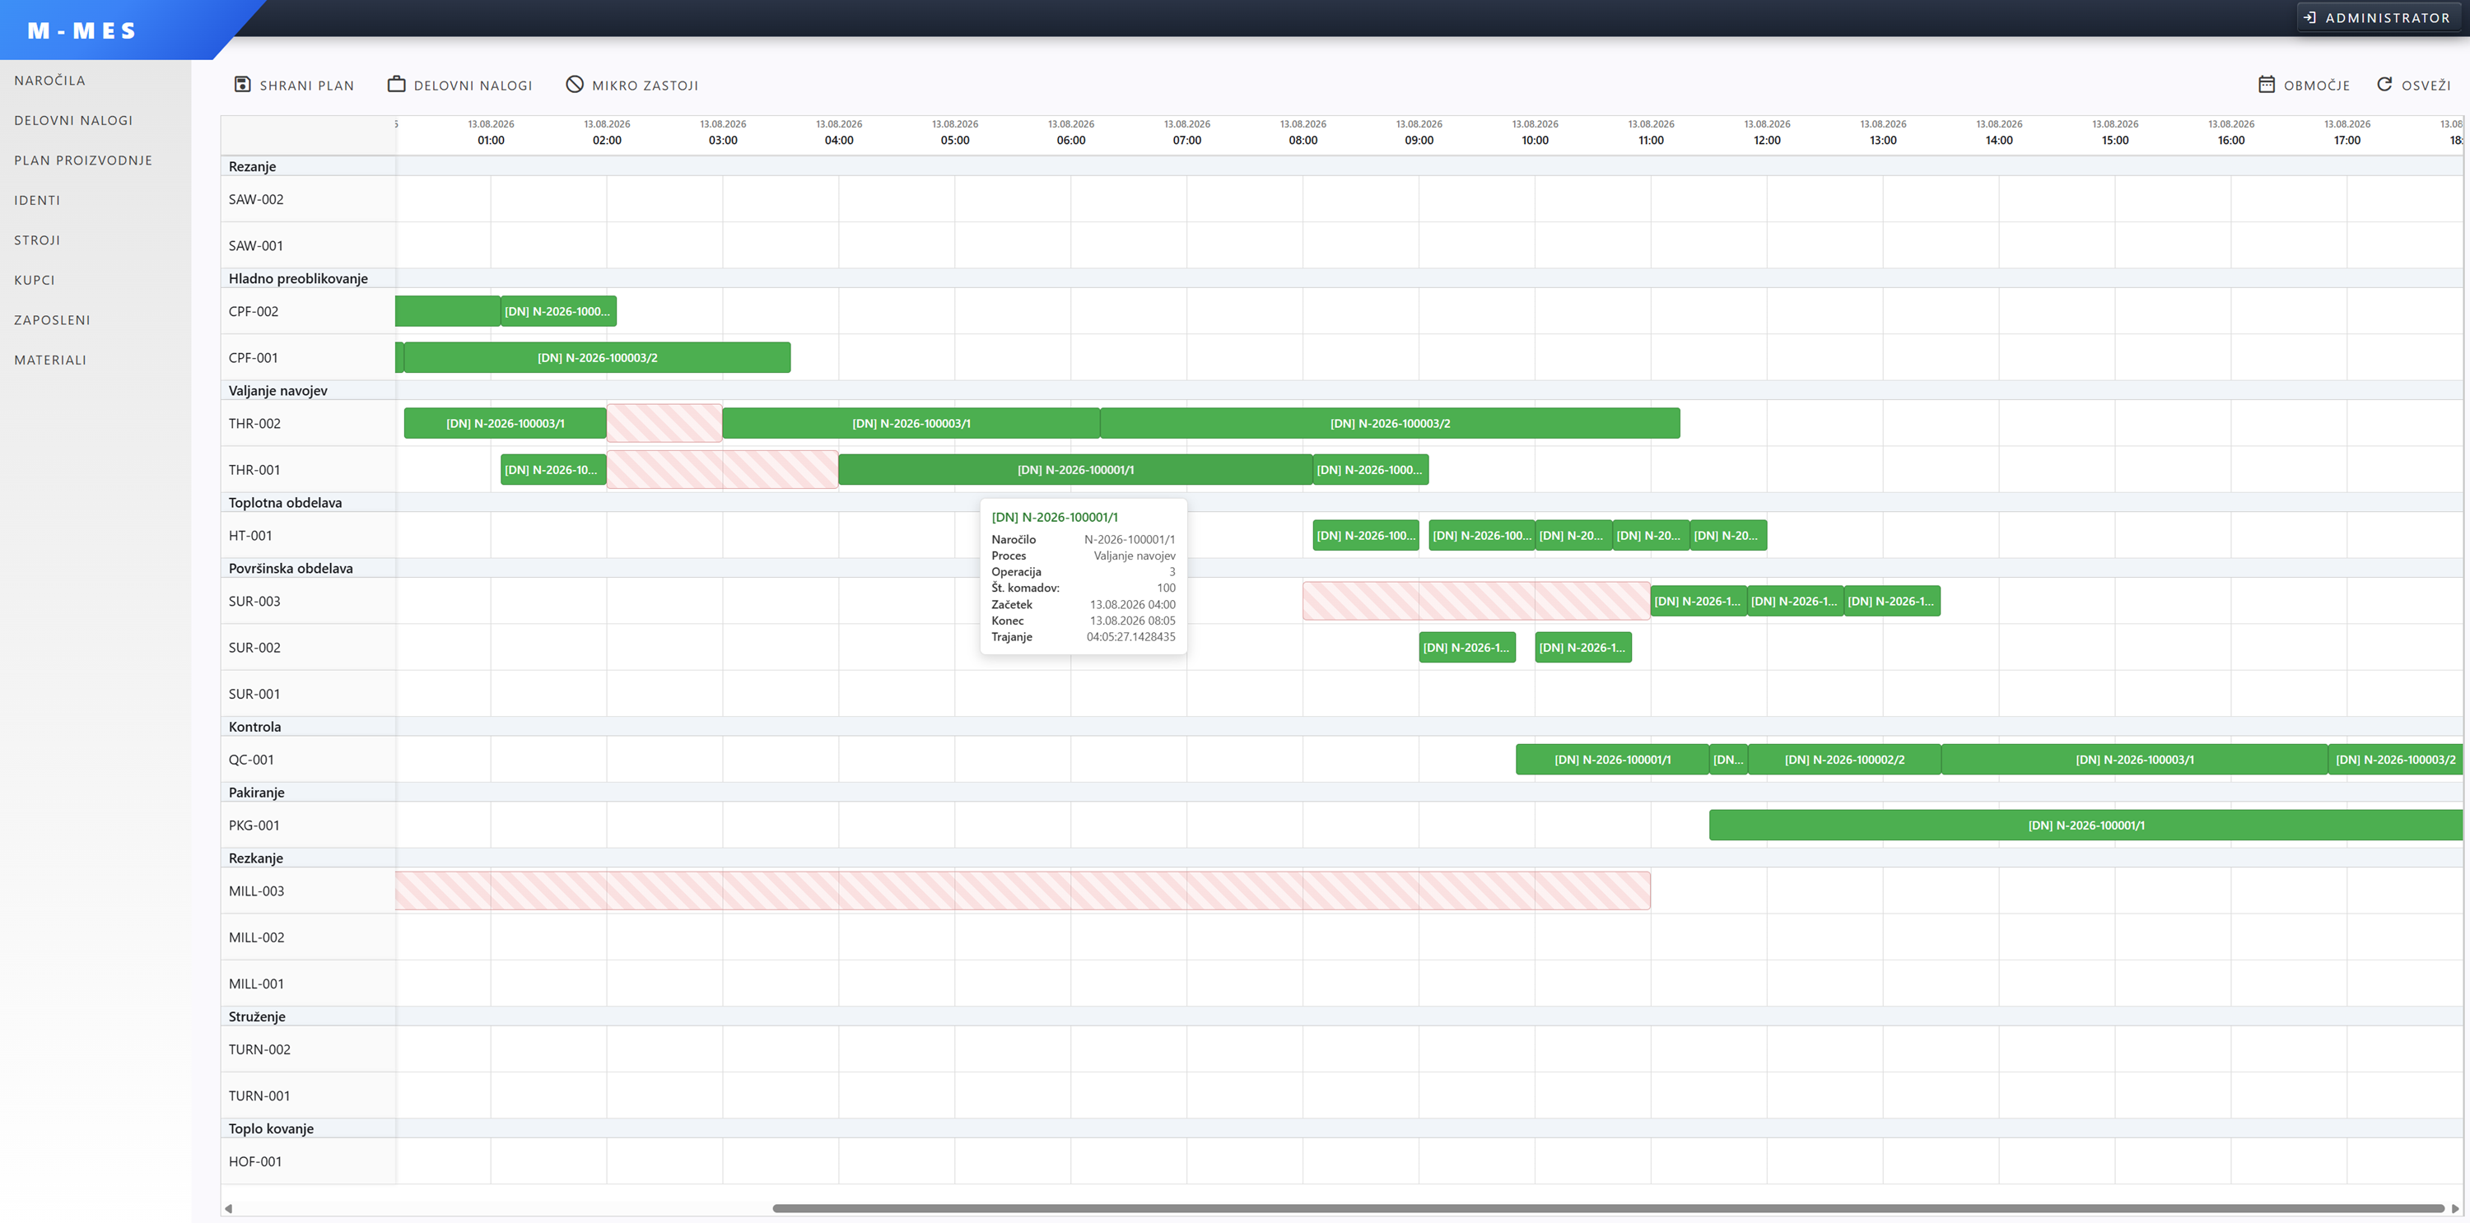Open Kupci in the sidebar
The height and width of the screenshot is (1223, 2470).
35,280
